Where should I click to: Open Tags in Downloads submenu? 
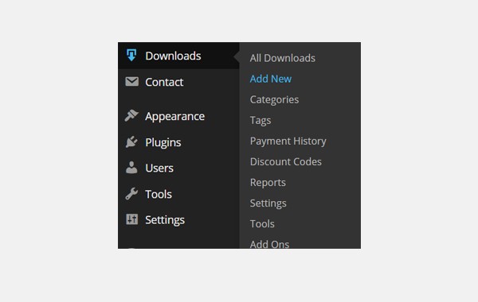point(261,121)
